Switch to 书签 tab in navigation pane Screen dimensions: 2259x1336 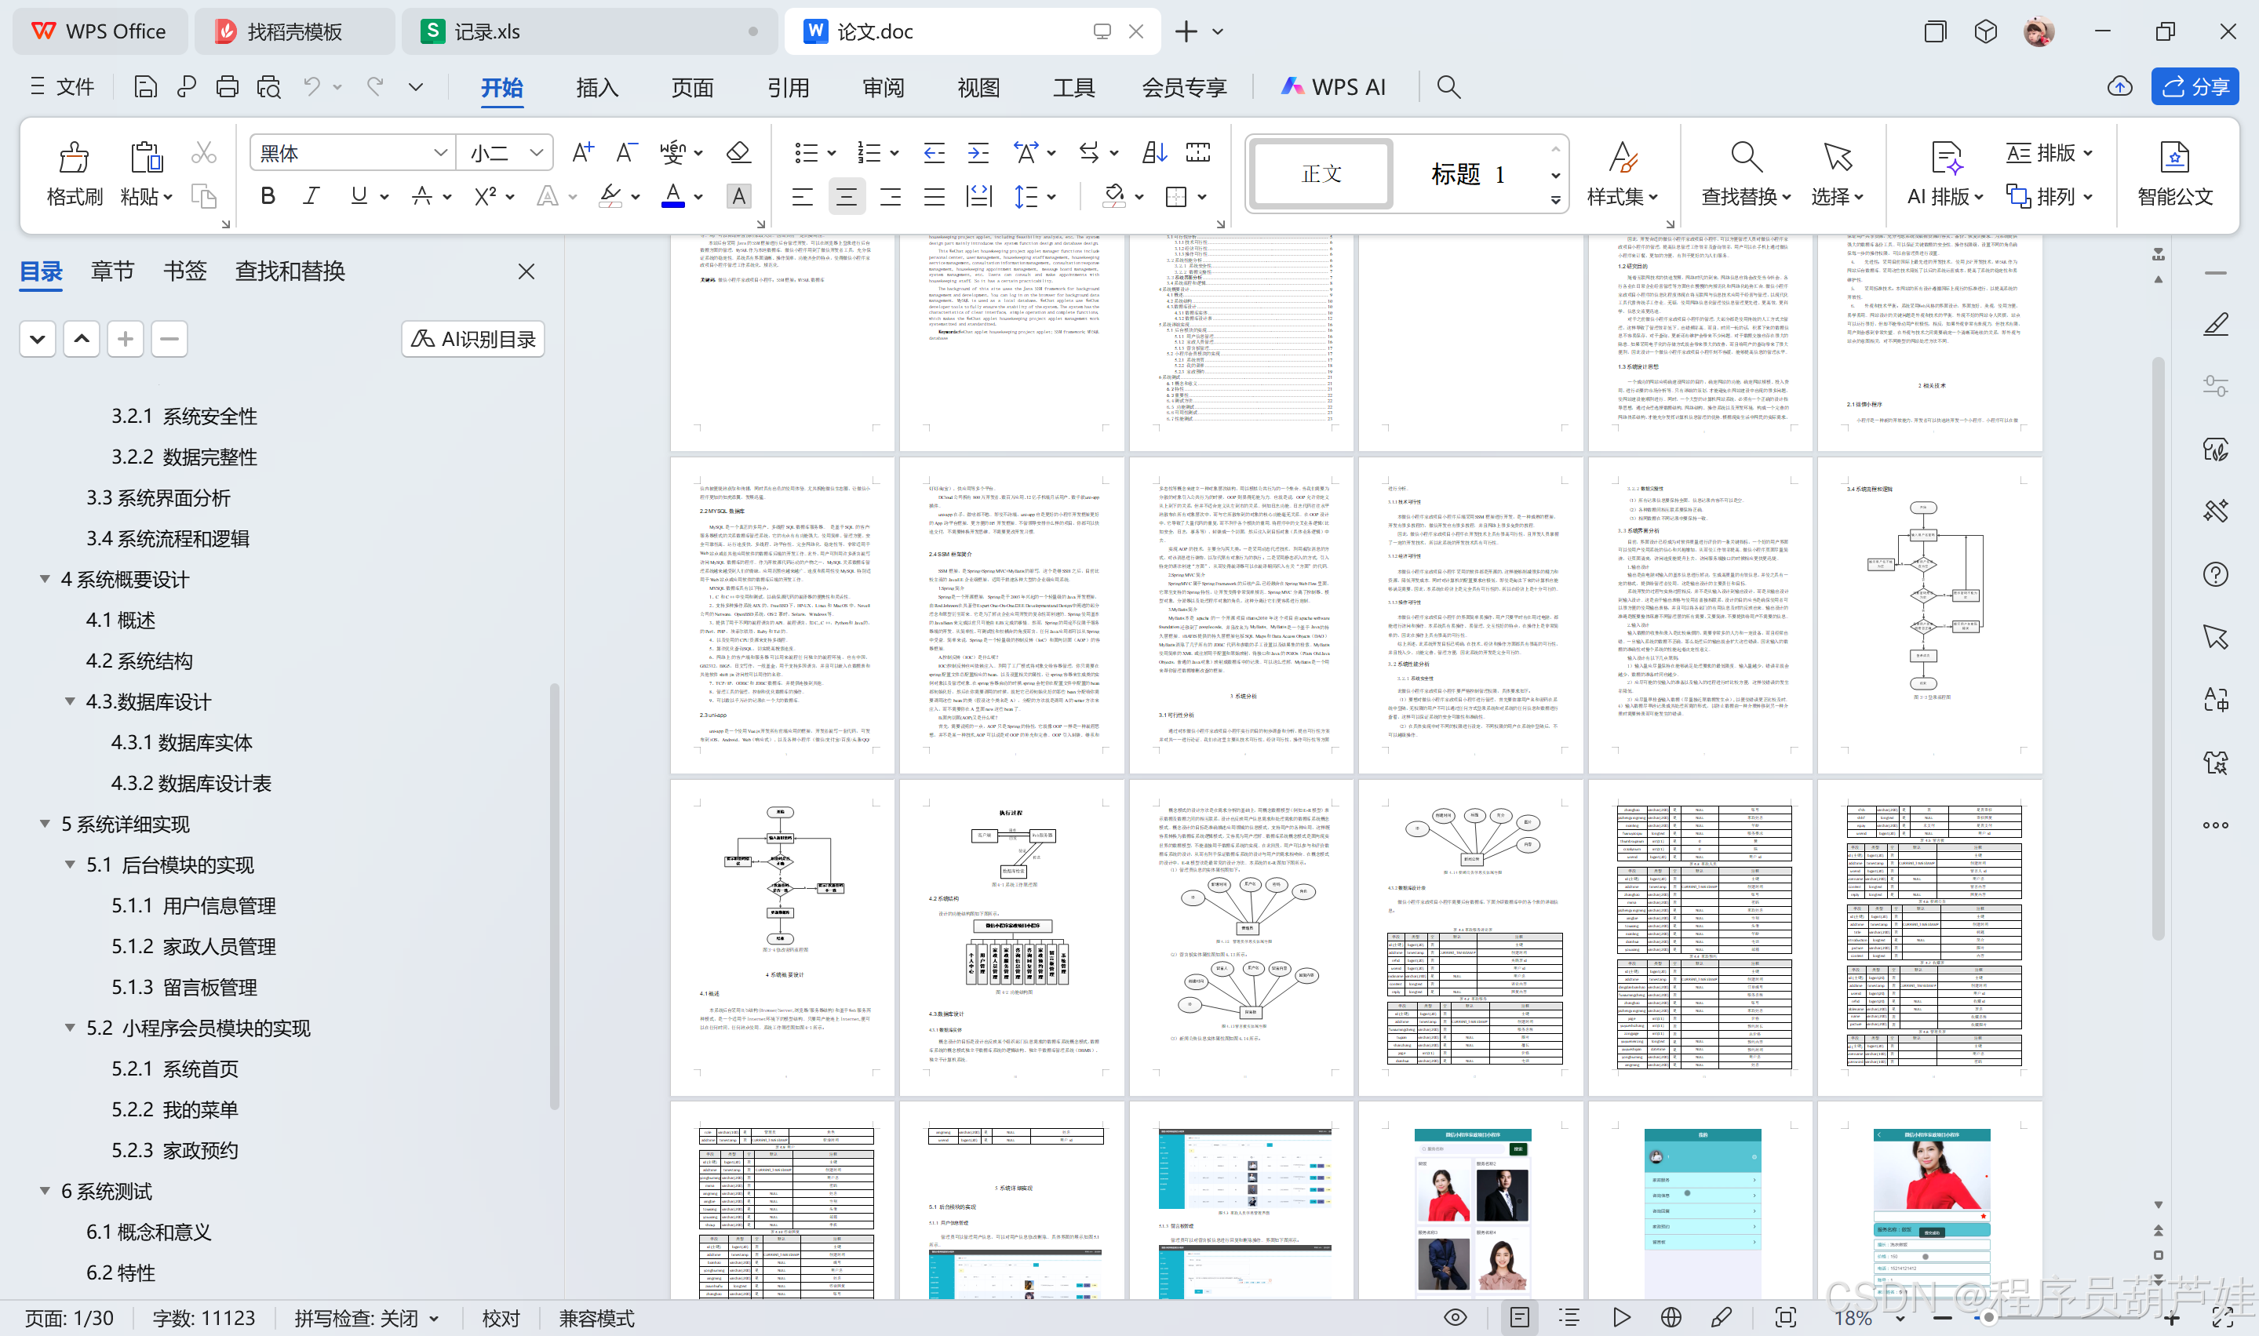(x=184, y=271)
